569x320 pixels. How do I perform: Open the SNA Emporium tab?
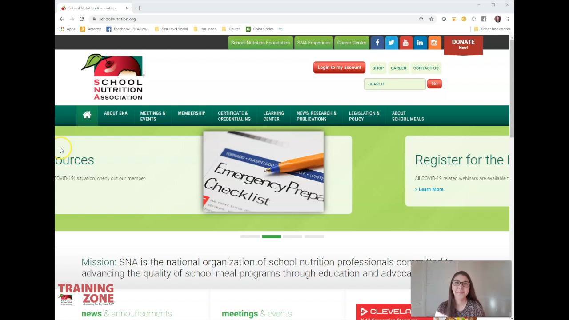pyautogui.click(x=313, y=43)
